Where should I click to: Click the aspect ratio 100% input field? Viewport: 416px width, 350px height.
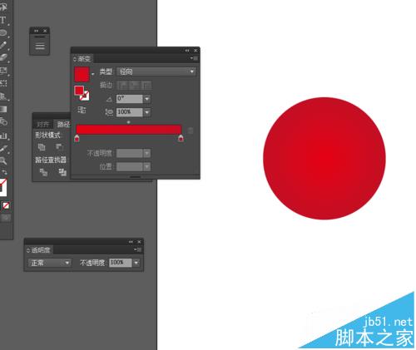[130, 112]
